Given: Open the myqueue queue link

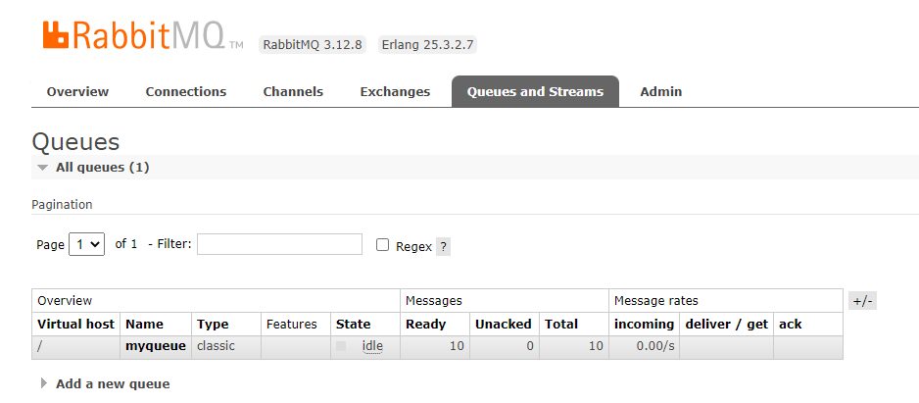Looking at the screenshot, I should tap(155, 346).
